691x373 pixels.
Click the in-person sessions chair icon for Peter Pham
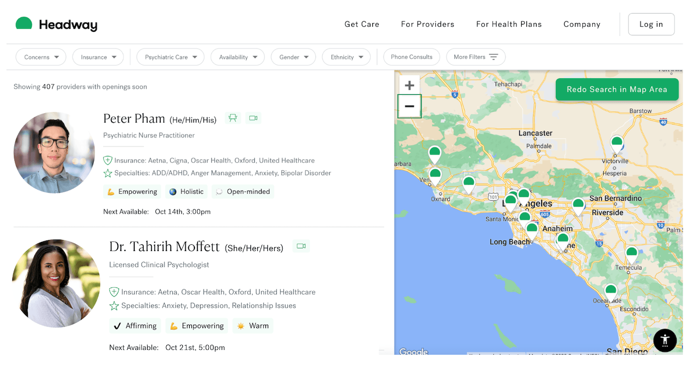(x=233, y=118)
